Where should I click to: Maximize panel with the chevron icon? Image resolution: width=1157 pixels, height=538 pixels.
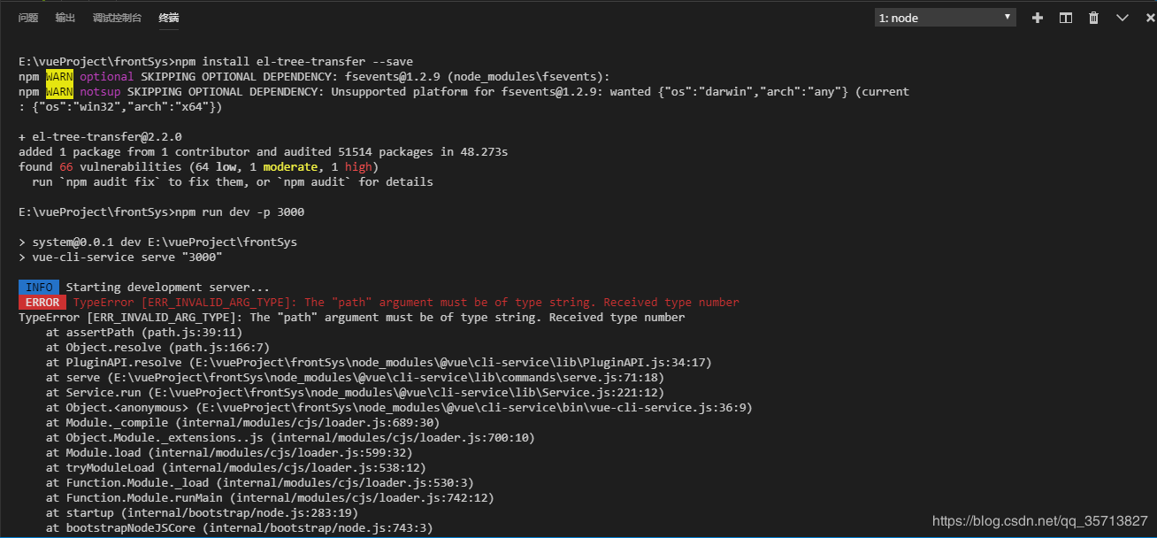tap(1123, 18)
